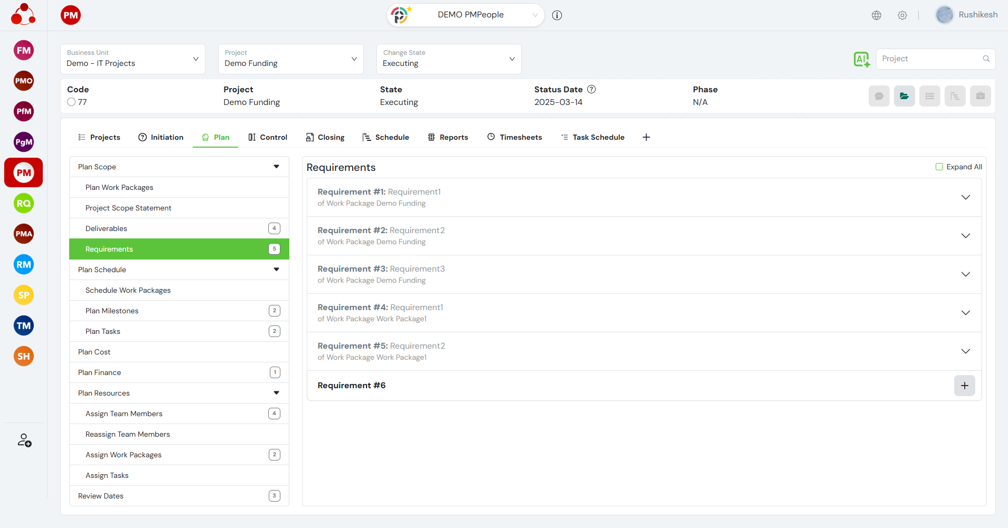Image resolution: width=1008 pixels, height=528 pixels.
Task: Select the RQ module icon
Action: [24, 204]
